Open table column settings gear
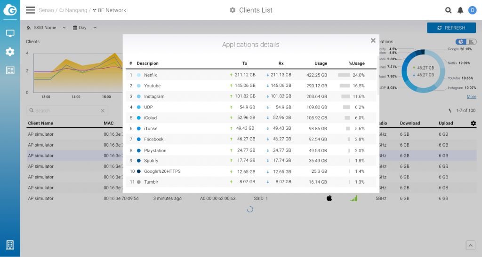Viewport: 482px width, 257px height. pos(473,123)
